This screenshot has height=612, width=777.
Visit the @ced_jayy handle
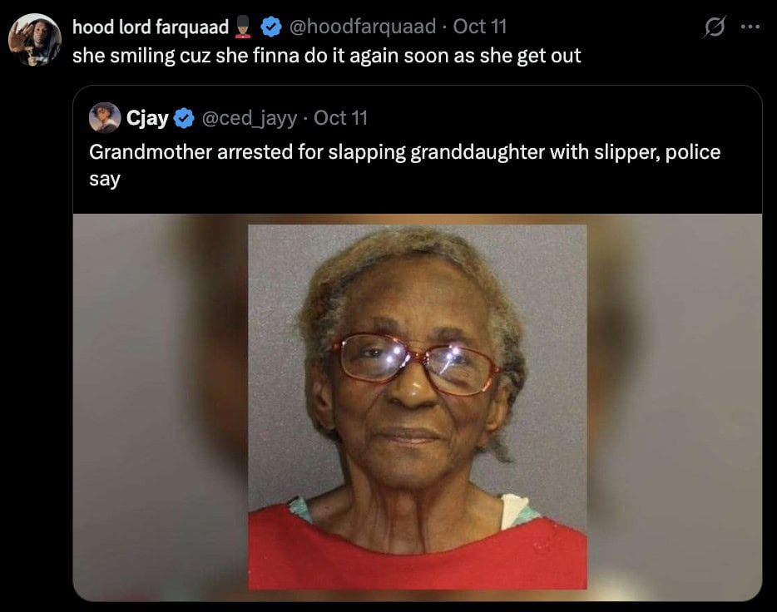coord(250,119)
